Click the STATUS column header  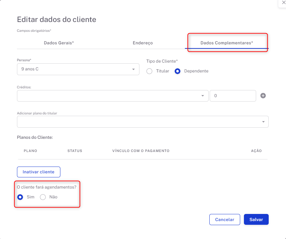click(x=75, y=151)
